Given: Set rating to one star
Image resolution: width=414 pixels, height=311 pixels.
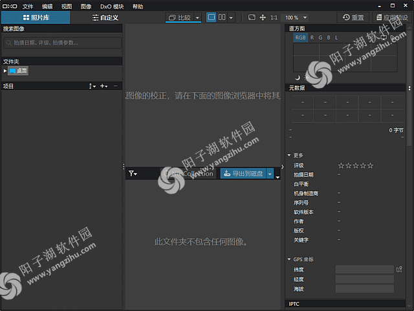Looking at the screenshot, I should (x=341, y=166).
